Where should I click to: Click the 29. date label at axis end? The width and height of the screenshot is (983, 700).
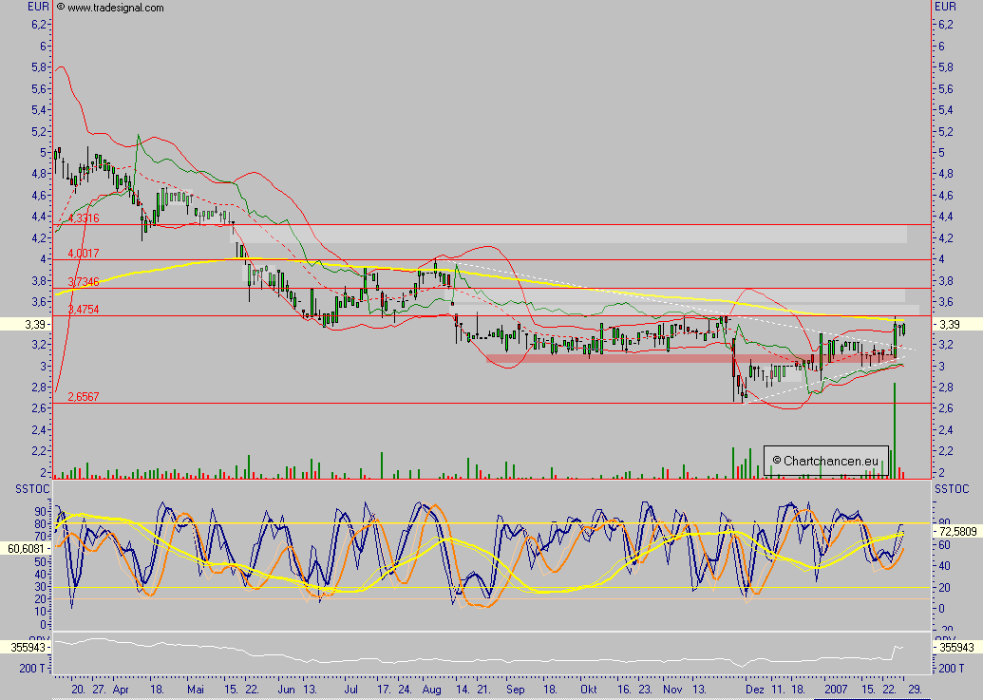(916, 690)
